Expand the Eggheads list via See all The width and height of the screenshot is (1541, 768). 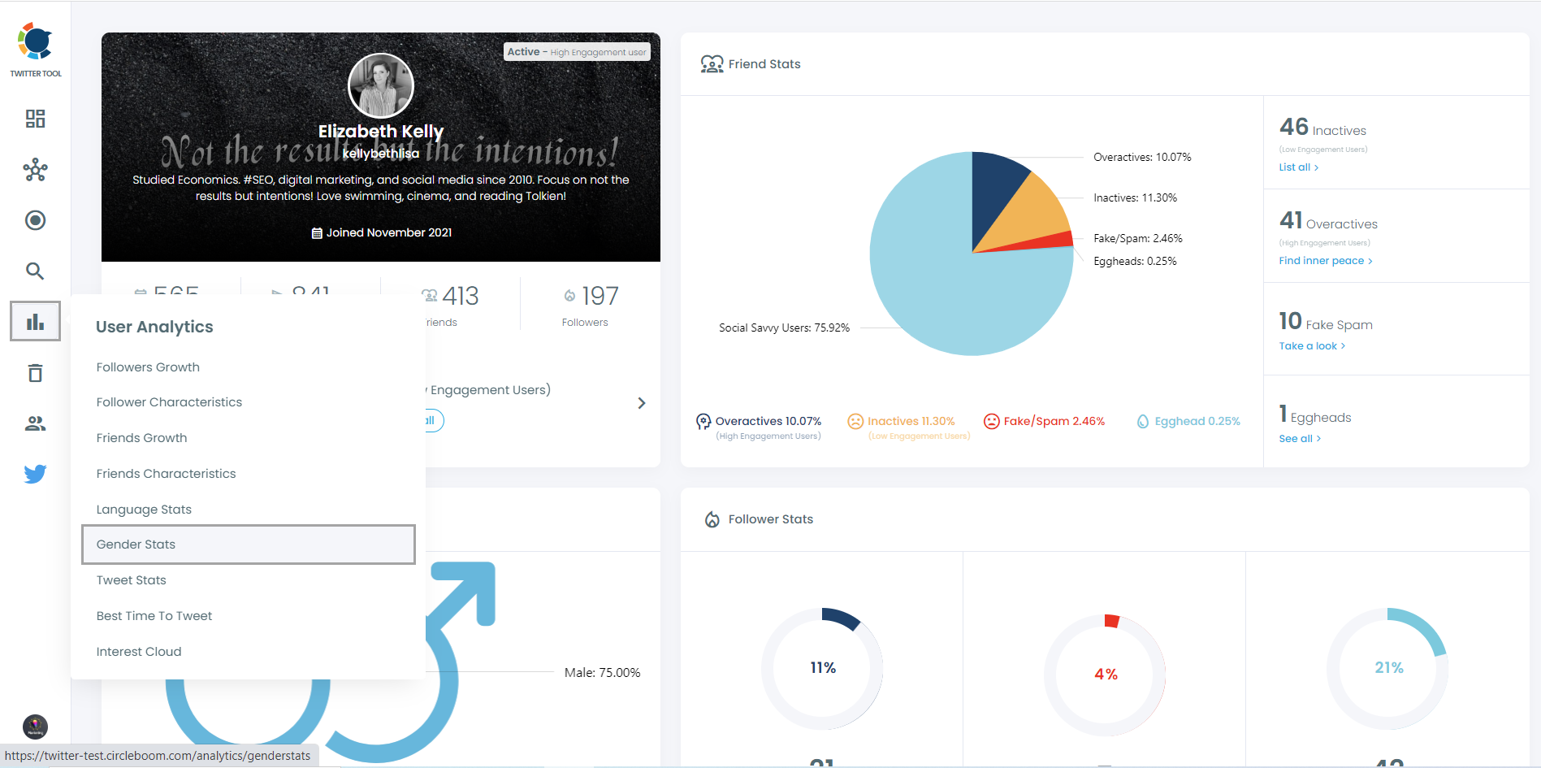(1298, 438)
